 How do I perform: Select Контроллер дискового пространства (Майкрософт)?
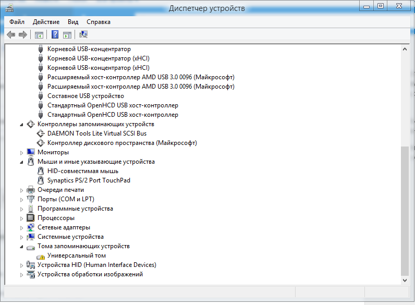point(122,143)
